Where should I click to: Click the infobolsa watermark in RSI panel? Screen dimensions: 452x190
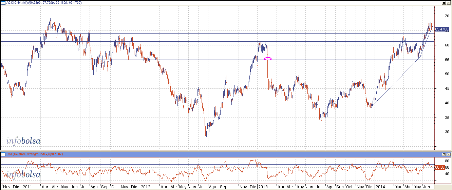coord(23,175)
